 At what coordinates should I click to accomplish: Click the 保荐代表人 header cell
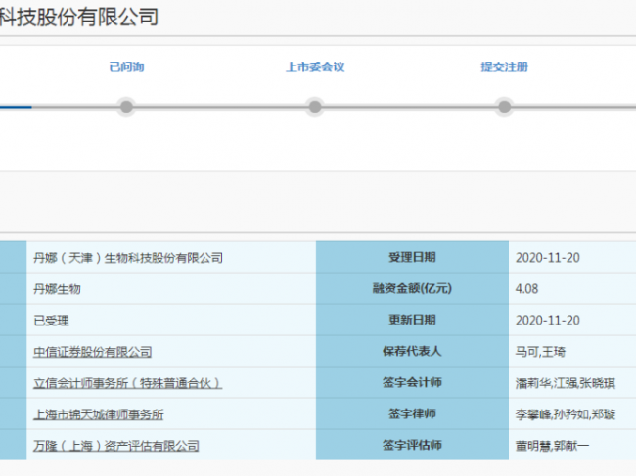[412, 351]
